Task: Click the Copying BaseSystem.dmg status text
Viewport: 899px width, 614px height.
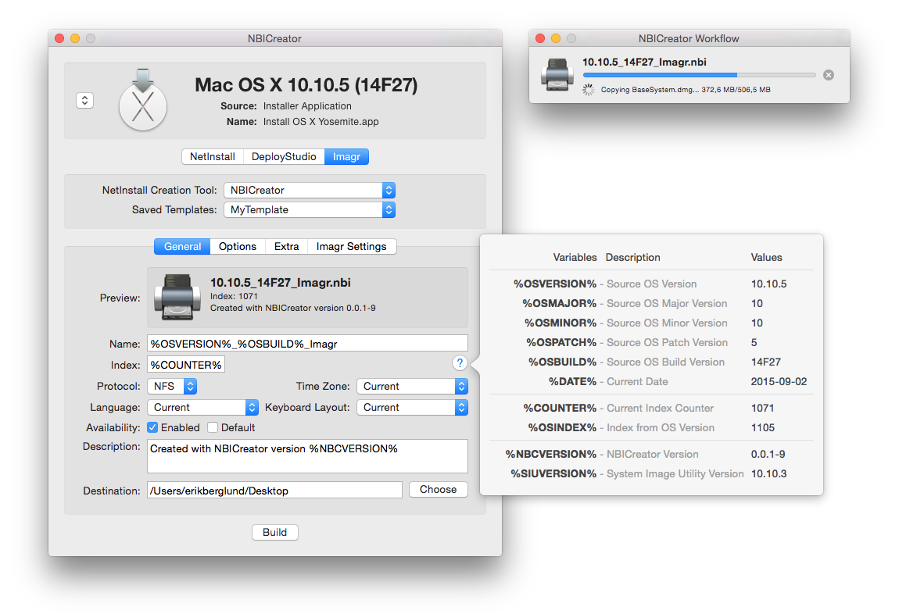Action: tap(686, 89)
